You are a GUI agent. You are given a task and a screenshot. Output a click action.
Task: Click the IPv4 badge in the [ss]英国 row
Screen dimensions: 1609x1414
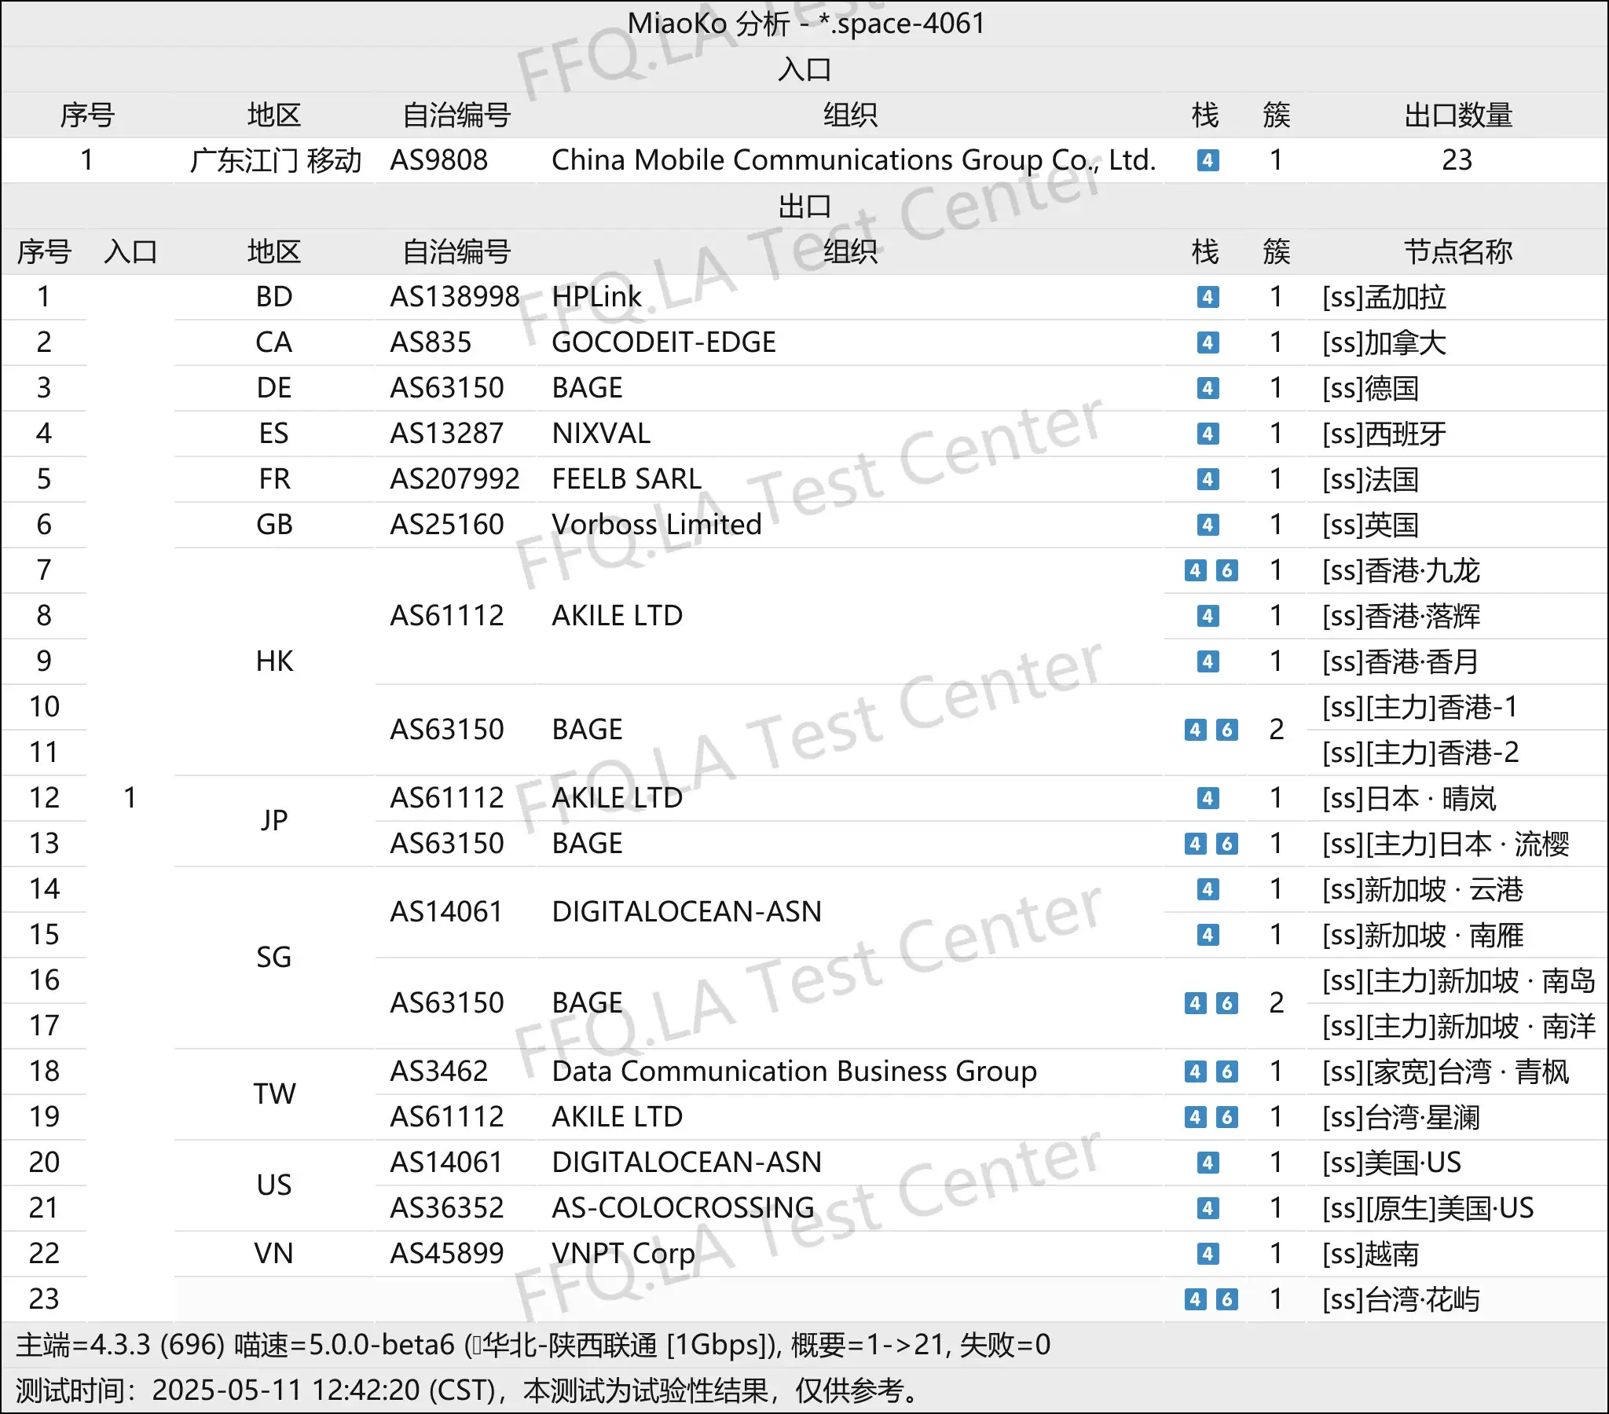(1208, 525)
